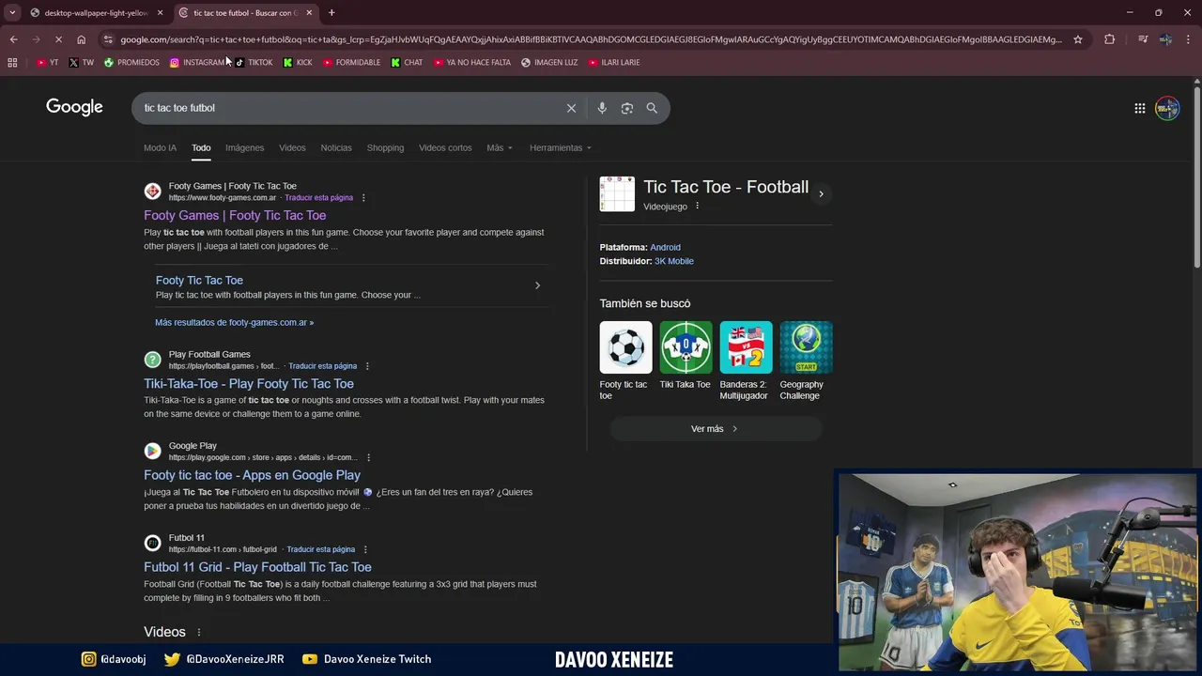Open Futbol 11 Grid - Play Football Tic Tac Toe
Viewport: 1202px width, 676px height.
[257, 567]
